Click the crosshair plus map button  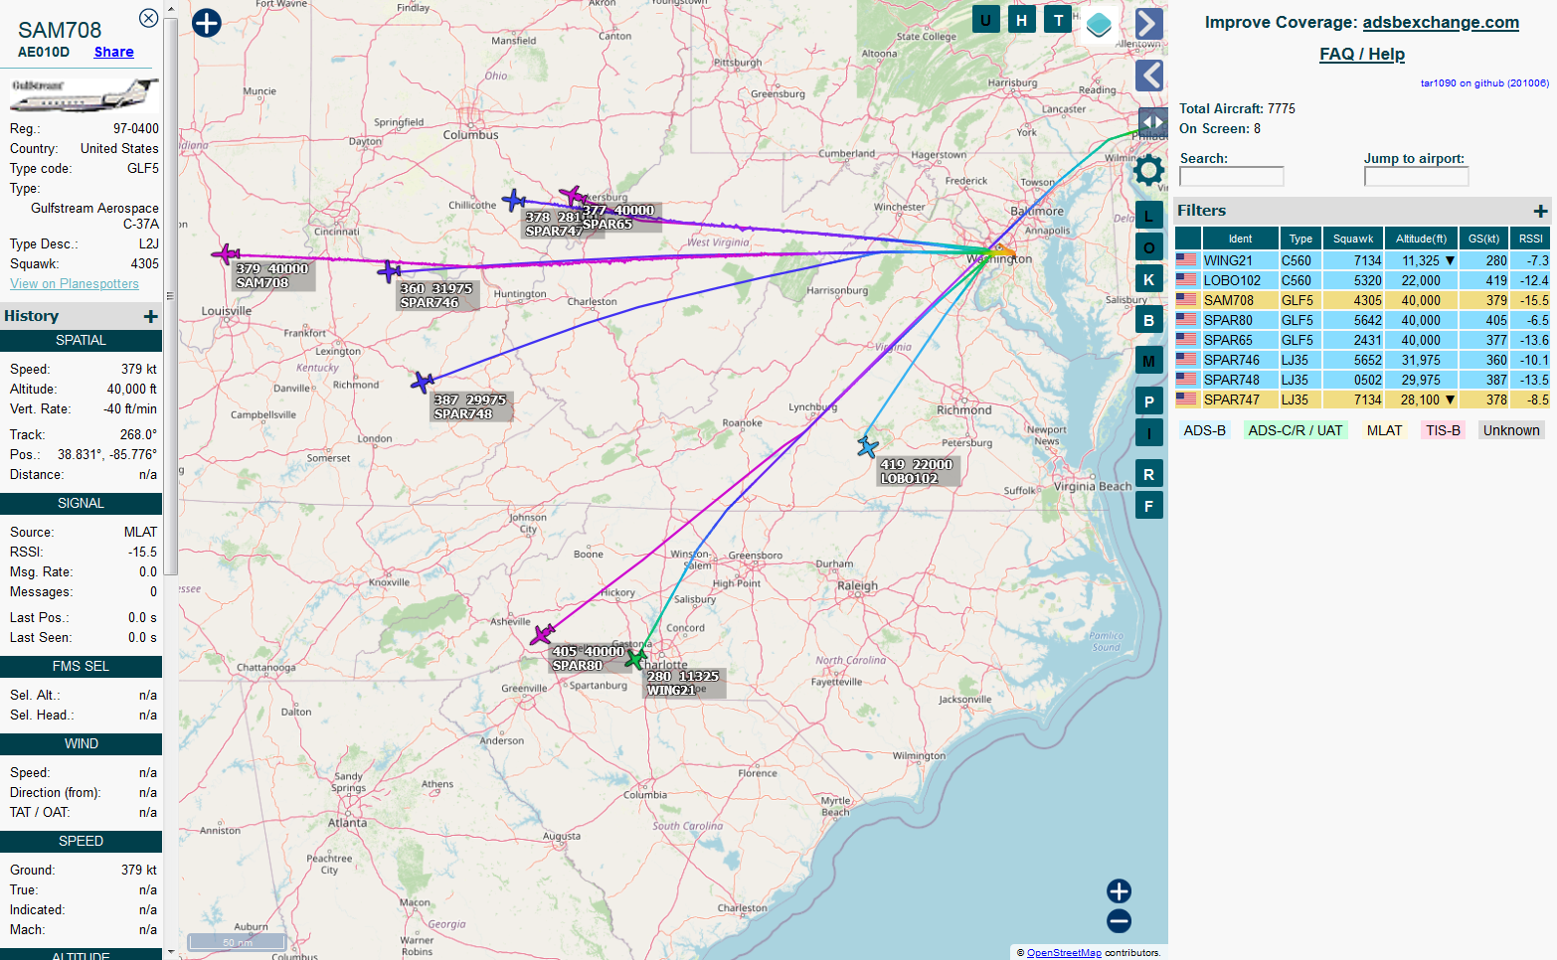pos(207,23)
